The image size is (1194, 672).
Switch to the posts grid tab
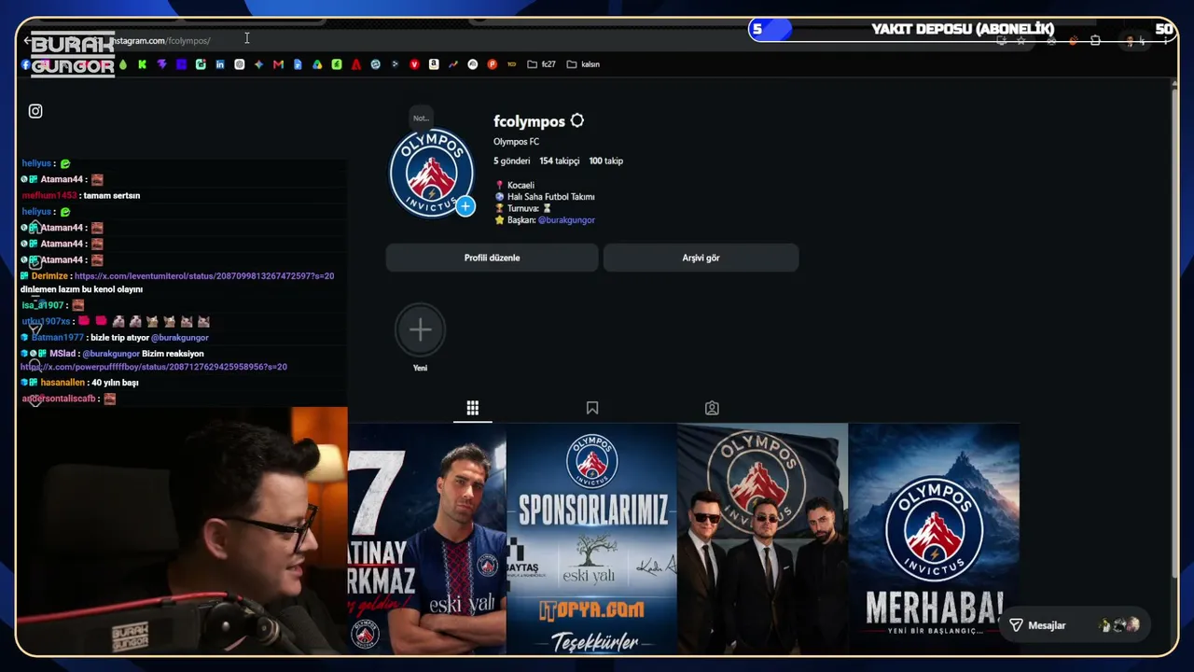click(473, 408)
